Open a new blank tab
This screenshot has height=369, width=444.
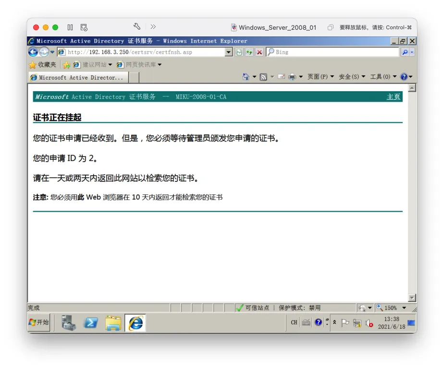(x=134, y=77)
